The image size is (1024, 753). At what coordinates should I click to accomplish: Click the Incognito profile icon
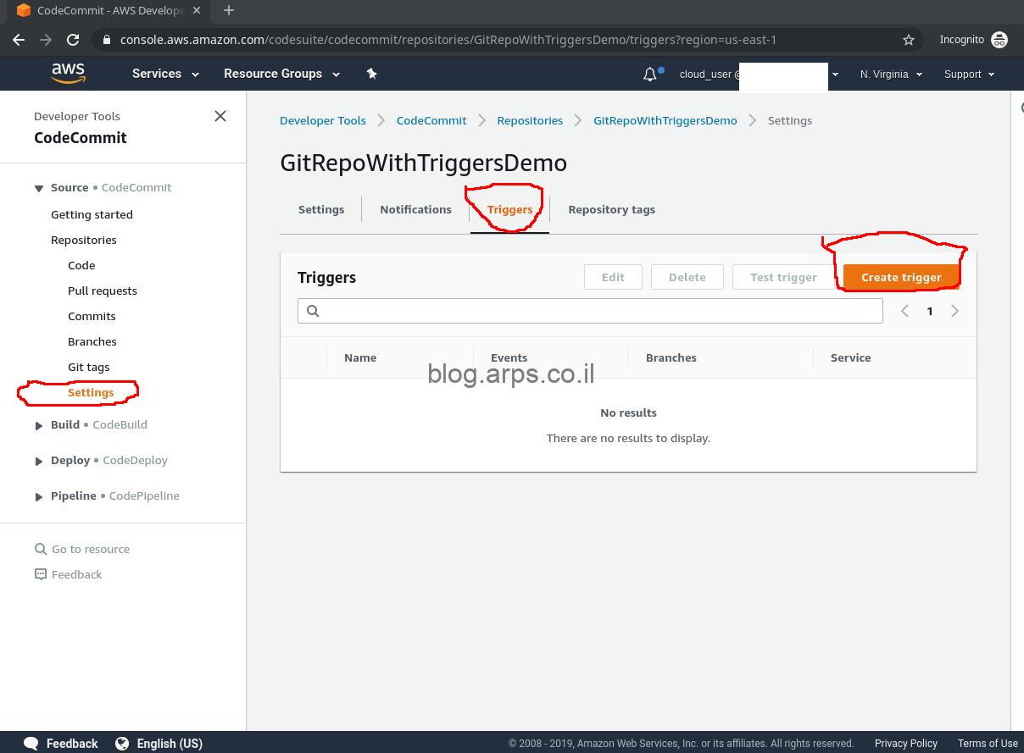pos(999,40)
